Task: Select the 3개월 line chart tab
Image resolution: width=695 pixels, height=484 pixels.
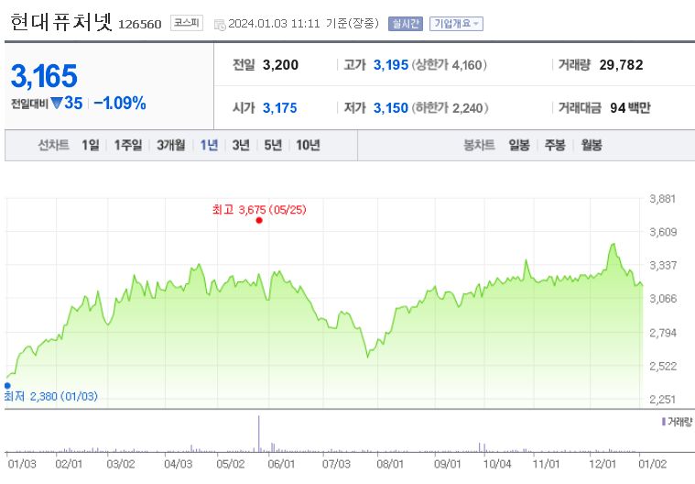Action: tap(171, 145)
